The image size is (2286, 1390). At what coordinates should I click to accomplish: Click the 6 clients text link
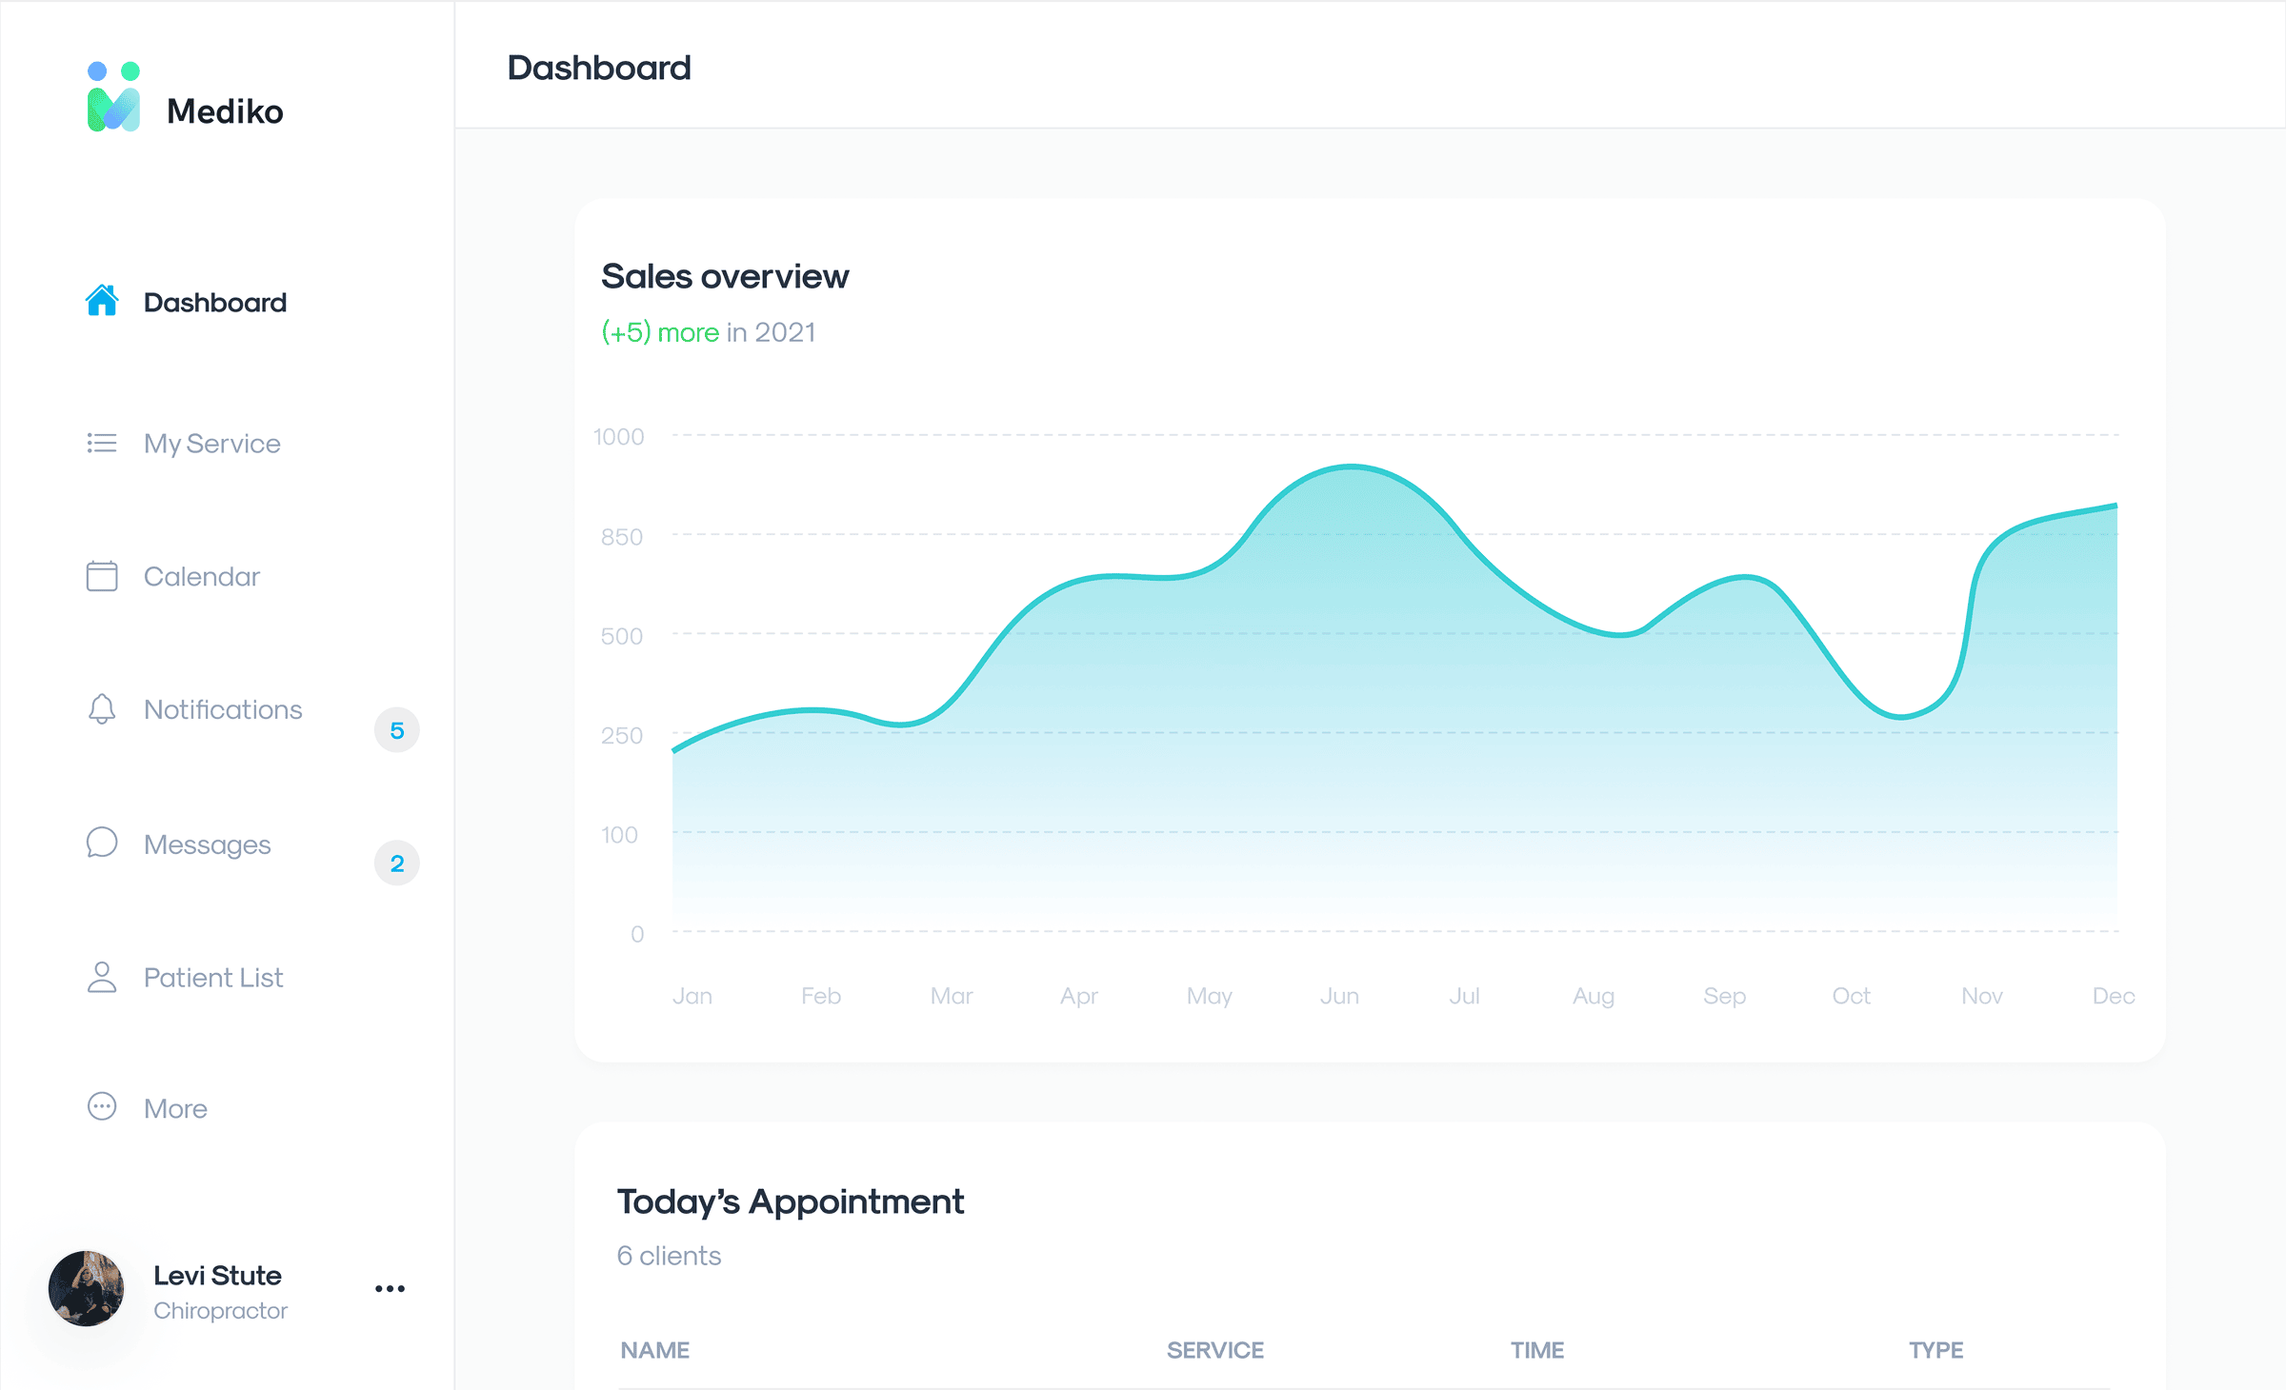tap(669, 1256)
